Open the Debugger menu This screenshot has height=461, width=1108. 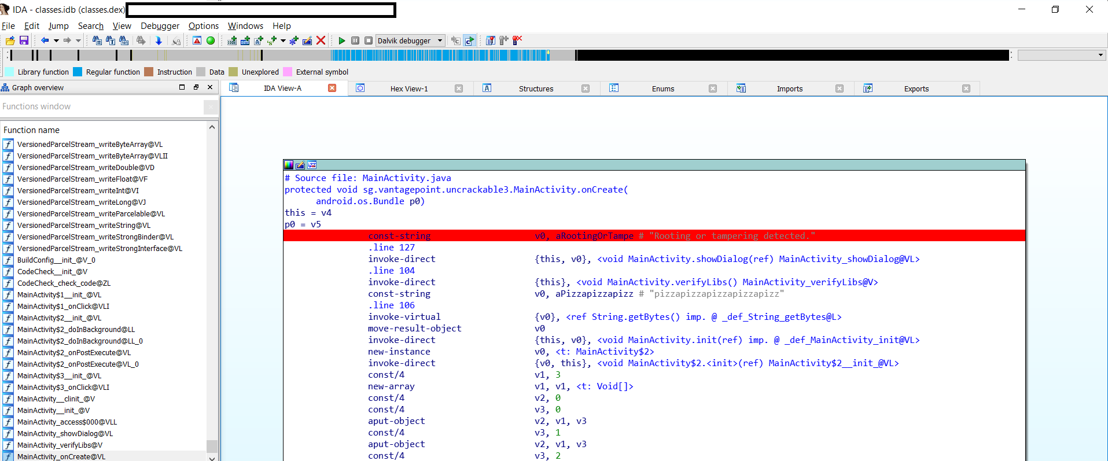pyautogui.click(x=160, y=26)
